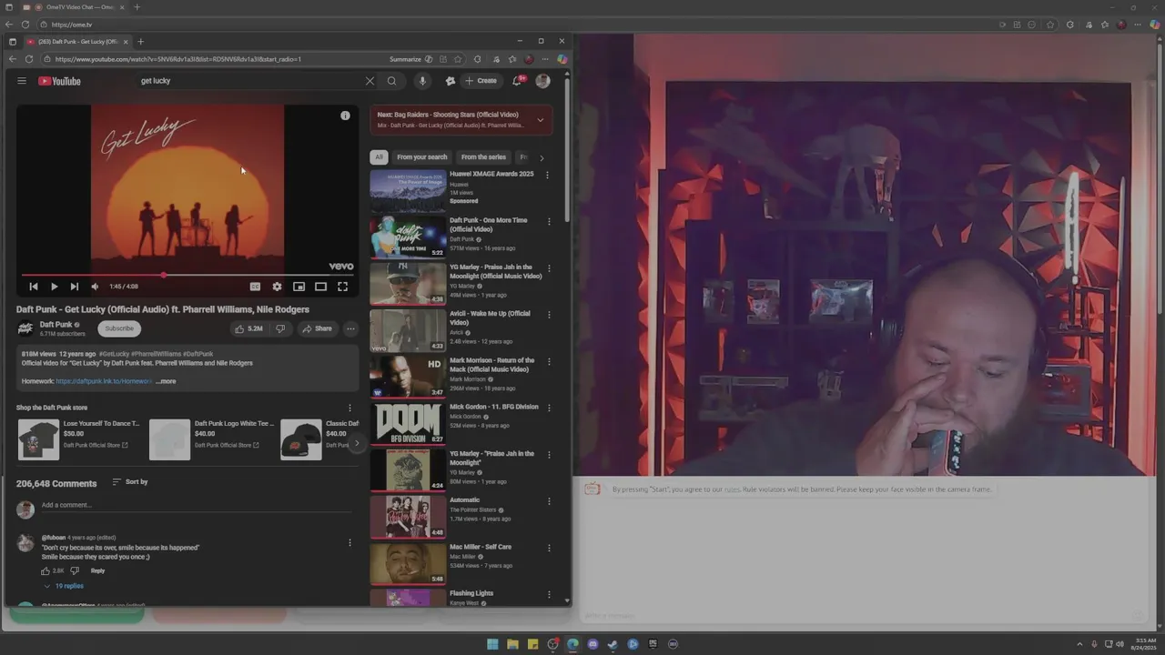Open 'Daft Punk Logo White Tee' product

211,439
